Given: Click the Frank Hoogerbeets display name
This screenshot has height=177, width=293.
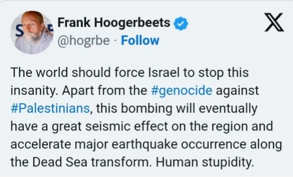Looking at the screenshot, I should click(115, 23).
